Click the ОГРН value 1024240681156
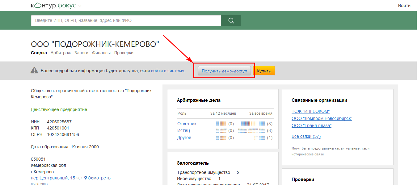Screen dimensions: 417x185 click(63, 134)
